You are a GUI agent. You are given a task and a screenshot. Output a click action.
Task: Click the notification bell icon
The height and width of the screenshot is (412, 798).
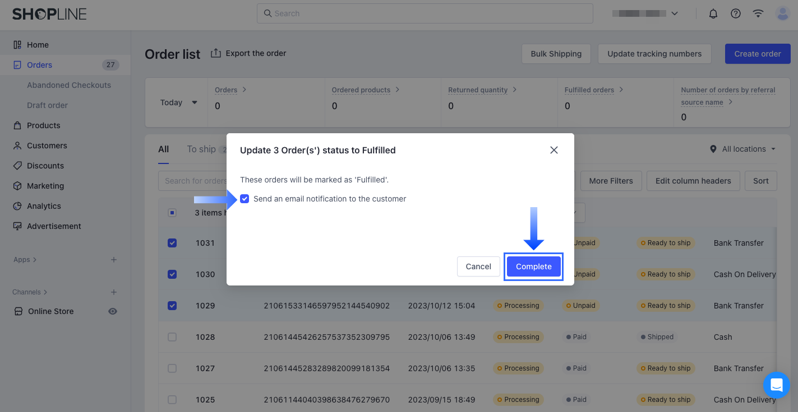(713, 13)
